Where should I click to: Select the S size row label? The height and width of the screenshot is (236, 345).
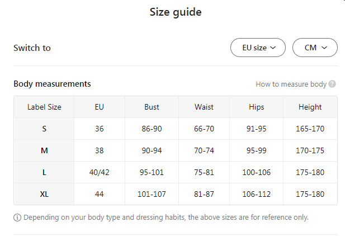44,129
